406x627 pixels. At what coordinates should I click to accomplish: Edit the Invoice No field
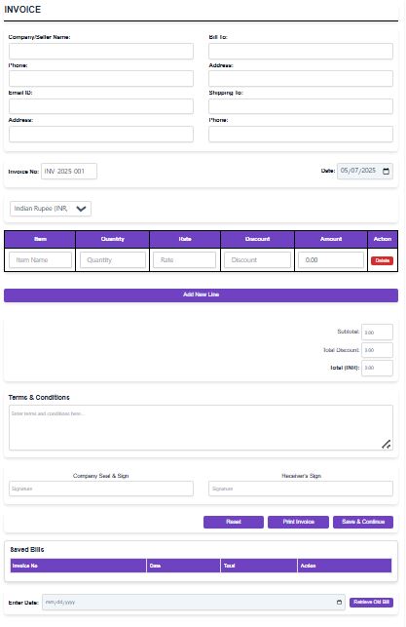[69, 172]
